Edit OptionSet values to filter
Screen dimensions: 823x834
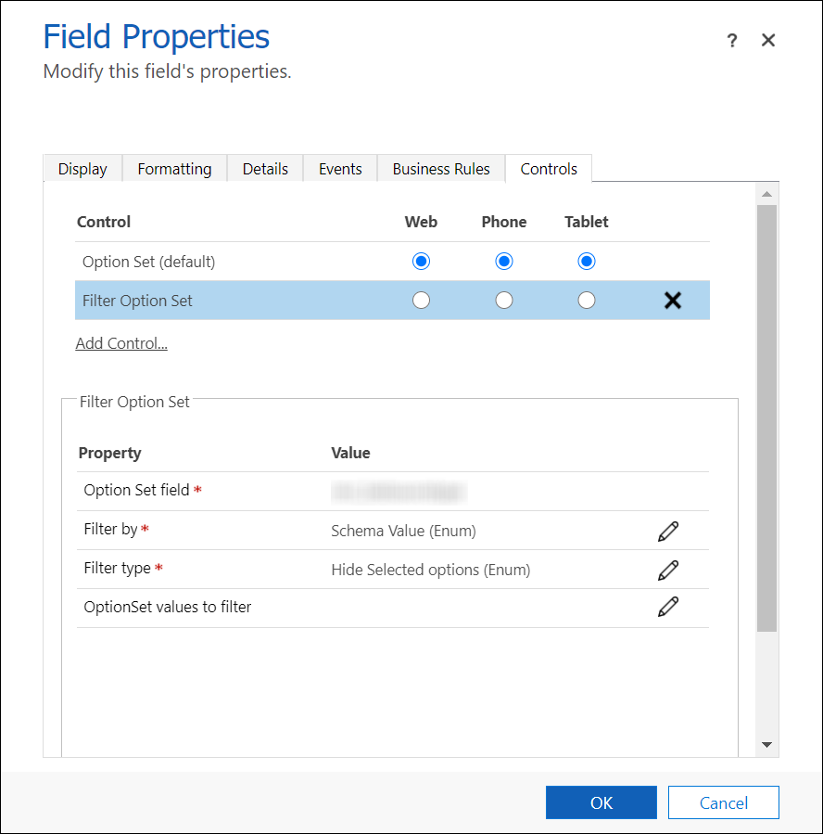point(667,607)
